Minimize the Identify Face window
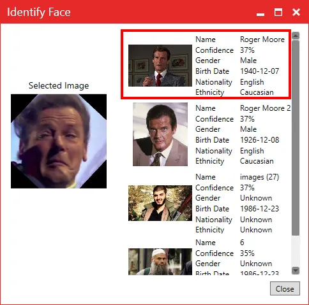The image size is (309, 305). [260, 14]
